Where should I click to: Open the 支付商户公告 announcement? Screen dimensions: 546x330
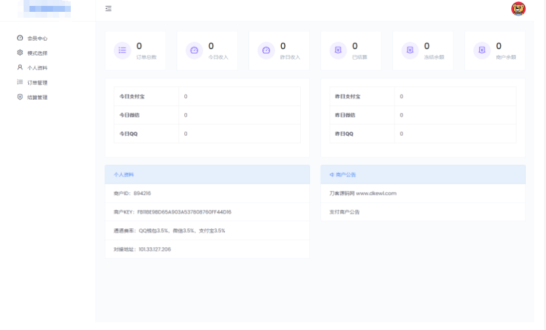pyautogui.click(x=345, y=212)
